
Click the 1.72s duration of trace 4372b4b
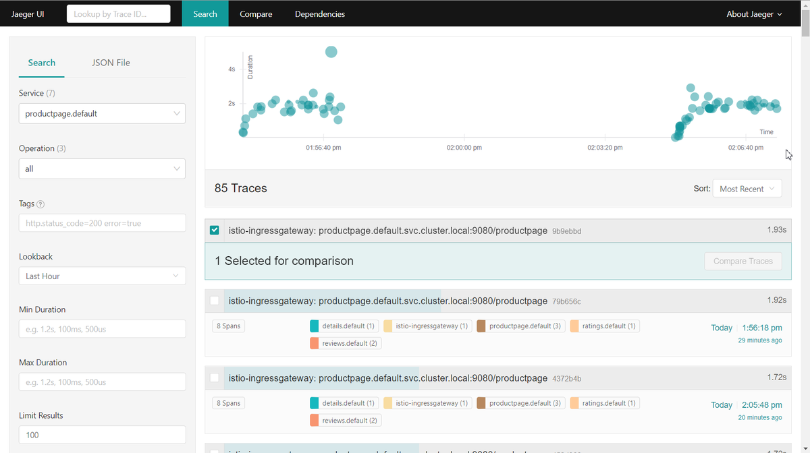(x=776, y=377)
